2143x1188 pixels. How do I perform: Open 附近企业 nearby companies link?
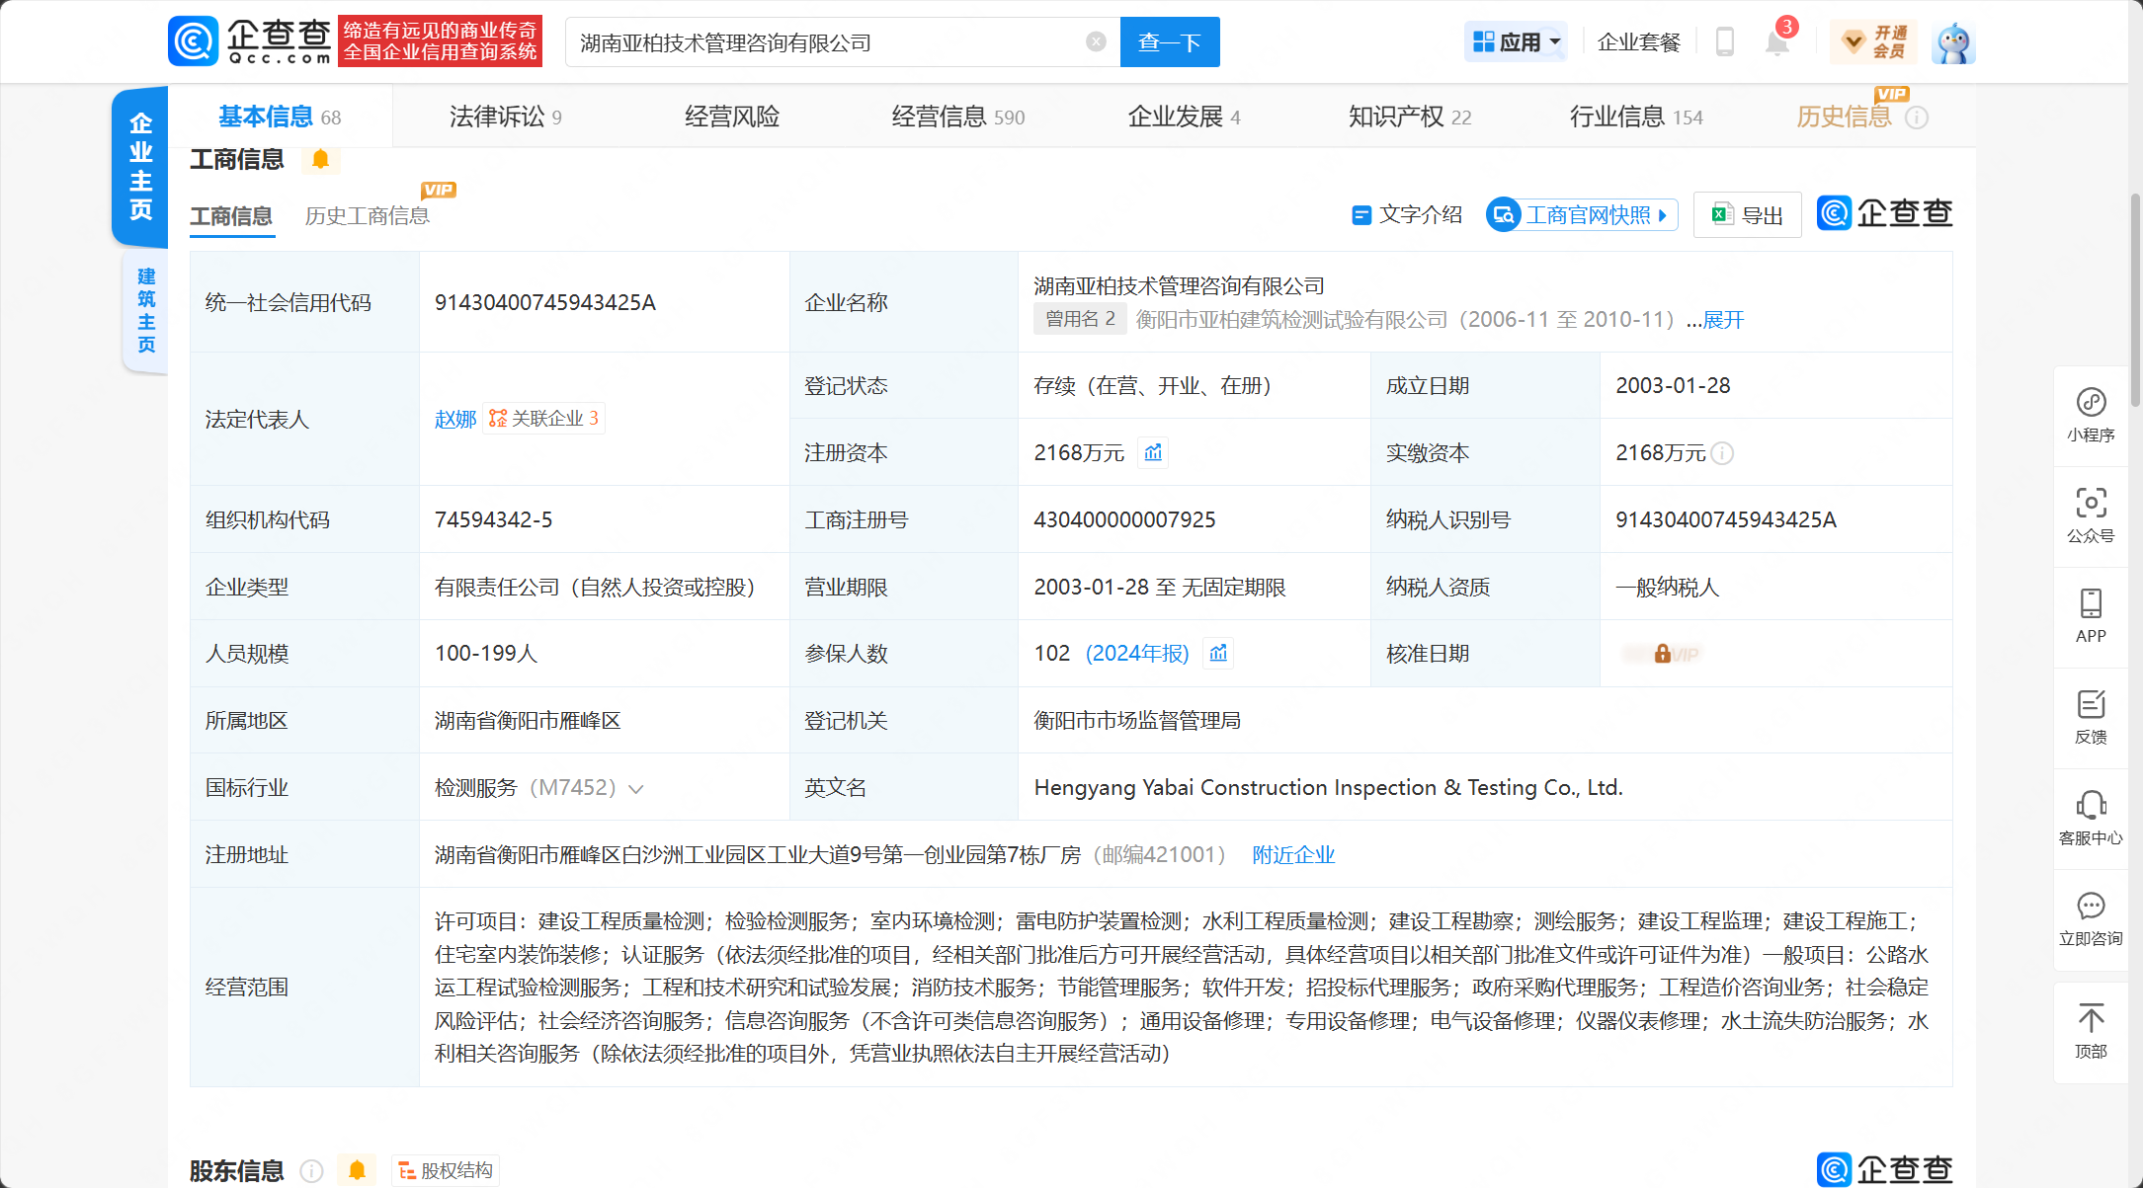1292,855
